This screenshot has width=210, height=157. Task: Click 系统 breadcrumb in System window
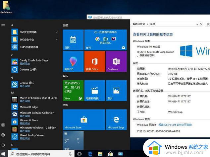pyautogui.click(x=153, y=24)
